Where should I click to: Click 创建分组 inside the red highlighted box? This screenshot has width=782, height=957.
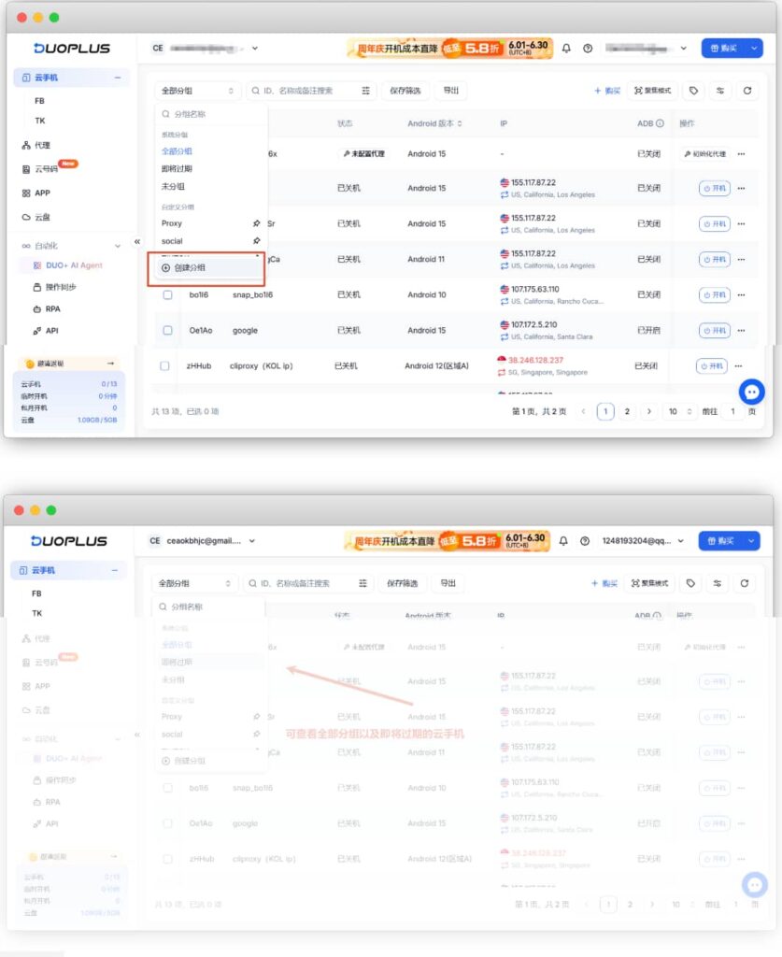189,267
